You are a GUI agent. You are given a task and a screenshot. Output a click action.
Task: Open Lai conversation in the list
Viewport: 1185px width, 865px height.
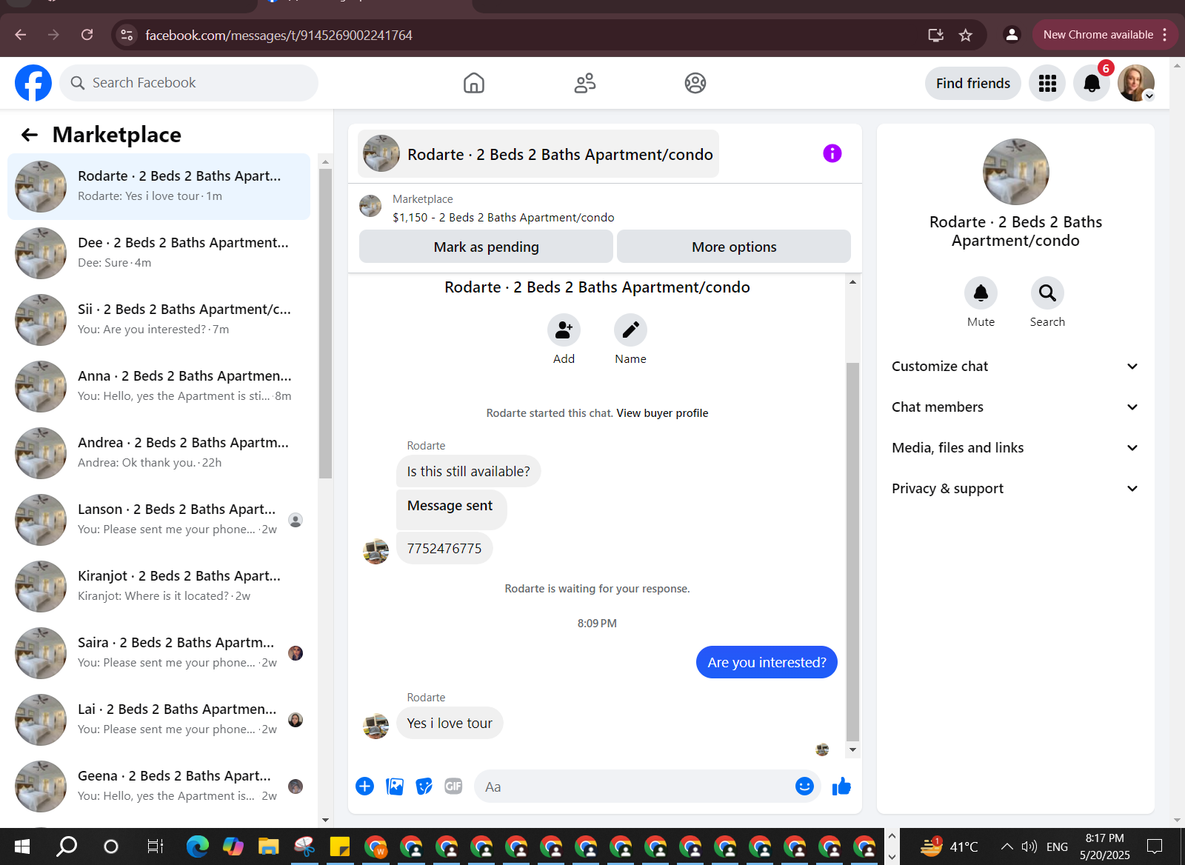[159, 720]
